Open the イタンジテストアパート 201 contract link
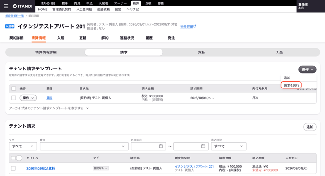Image resolution: width=325 pixels, height=176 pixels. (194, 166)
